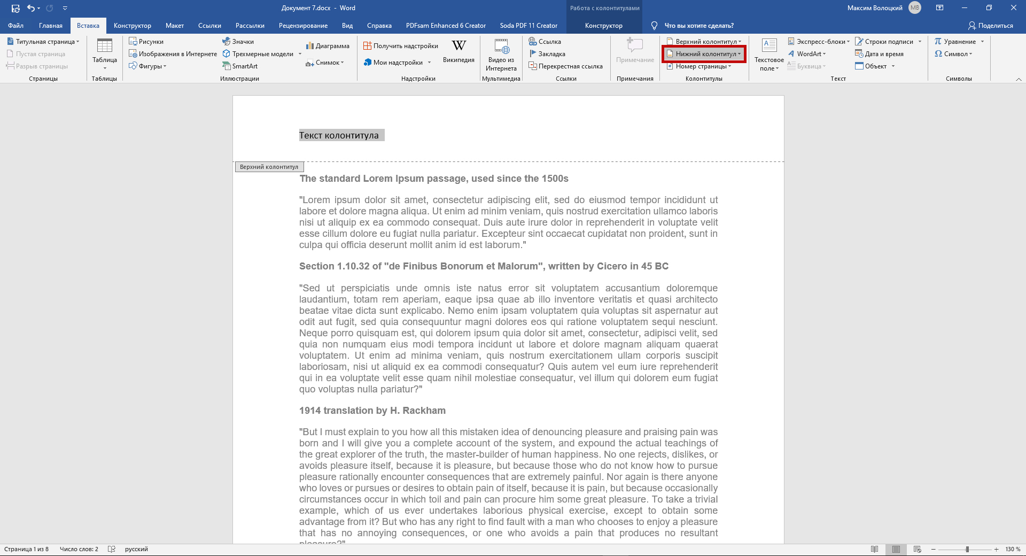Open WordArt gallery
1026x556 pixels.
coord(806,53)
